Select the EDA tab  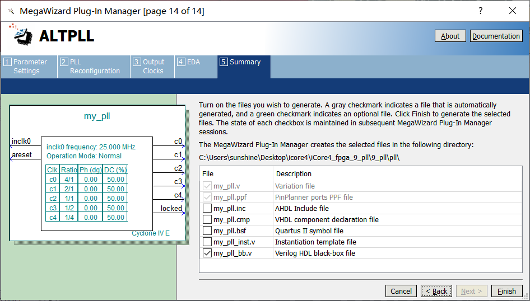click(x=195, y=67)
